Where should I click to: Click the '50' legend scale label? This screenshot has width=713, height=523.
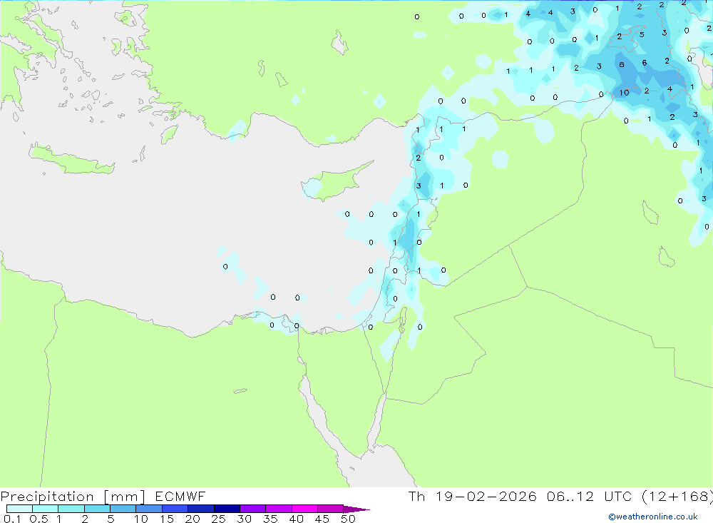tap(348, 519)
